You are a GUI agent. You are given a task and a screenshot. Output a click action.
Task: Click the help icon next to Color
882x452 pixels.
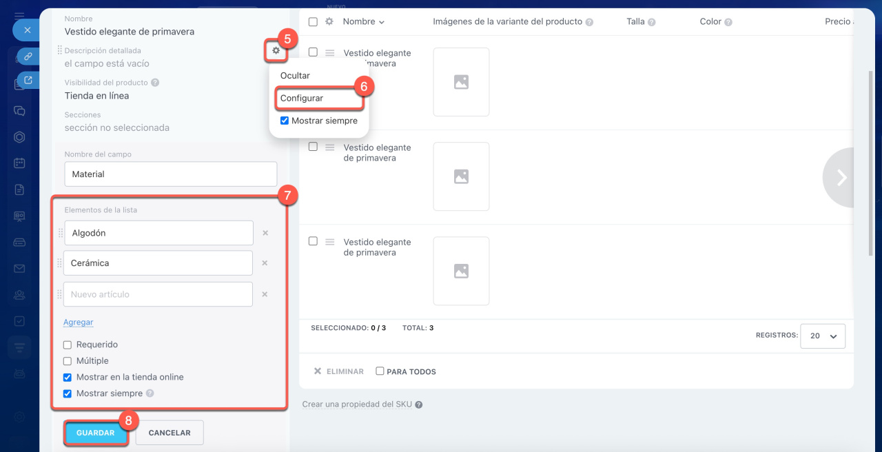click(728, 22)
